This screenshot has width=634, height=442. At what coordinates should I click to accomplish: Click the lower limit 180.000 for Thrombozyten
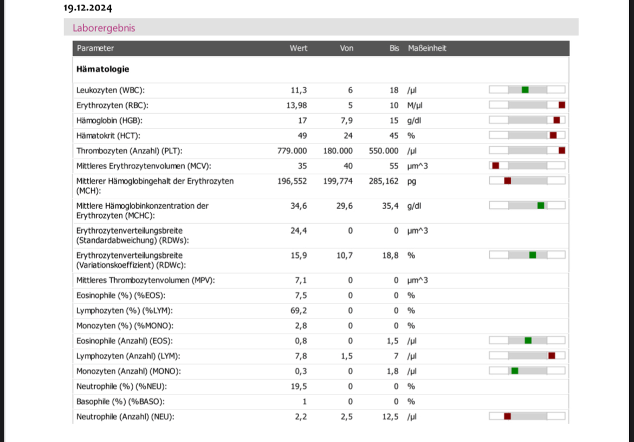(x=338, y=151)
